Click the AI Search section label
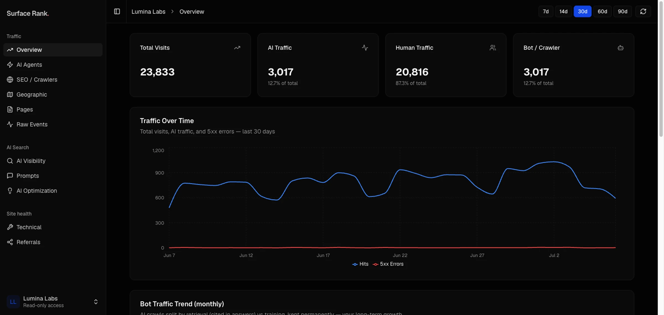Screen dimensions: 664x315 coord(18,147)
